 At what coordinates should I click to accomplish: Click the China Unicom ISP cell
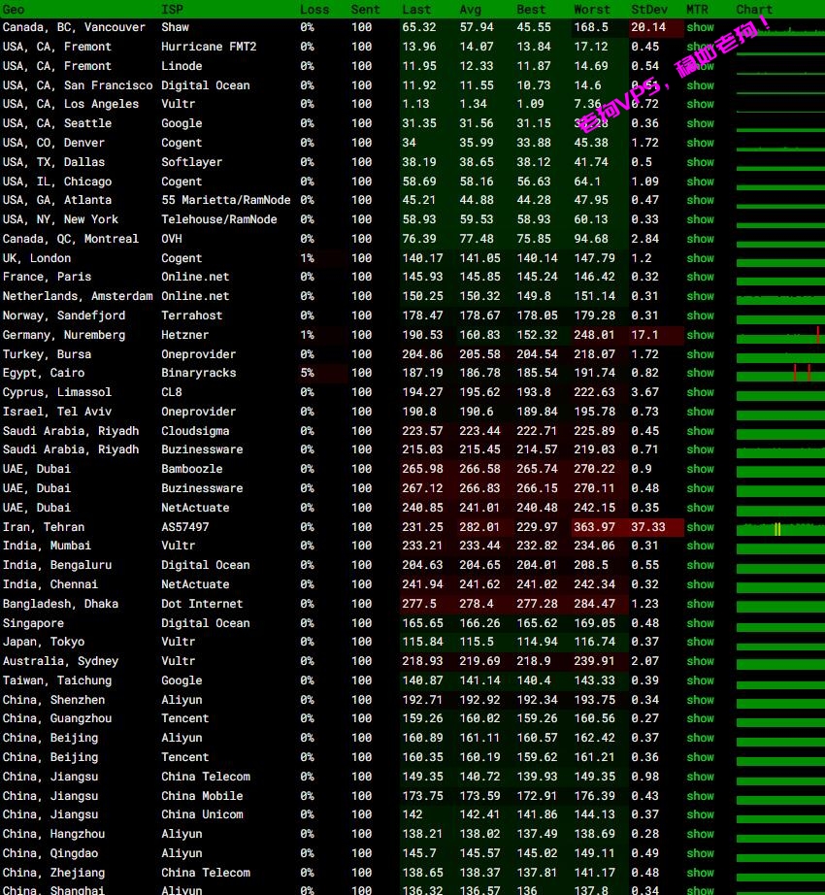point(202,815)
